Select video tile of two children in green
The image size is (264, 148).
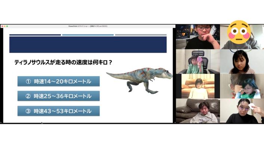[242, 86]
